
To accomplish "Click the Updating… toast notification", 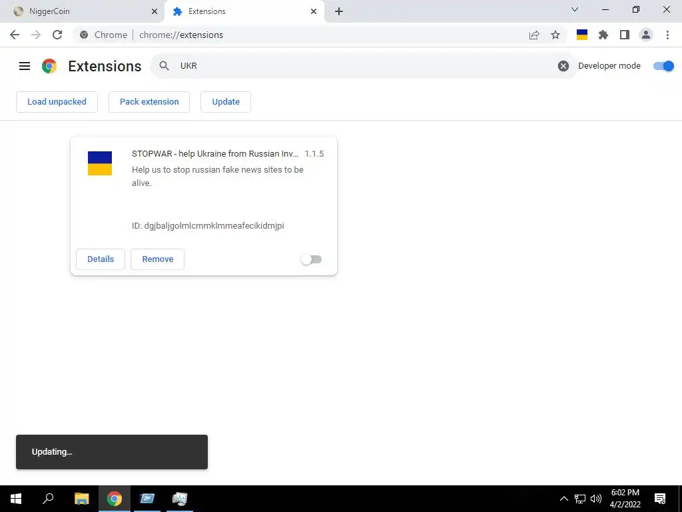I will [x=112, y=452].
